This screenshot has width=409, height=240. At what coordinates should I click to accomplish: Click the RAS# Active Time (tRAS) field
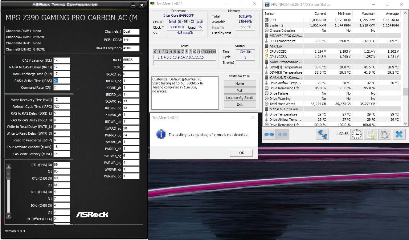[62, 81]
